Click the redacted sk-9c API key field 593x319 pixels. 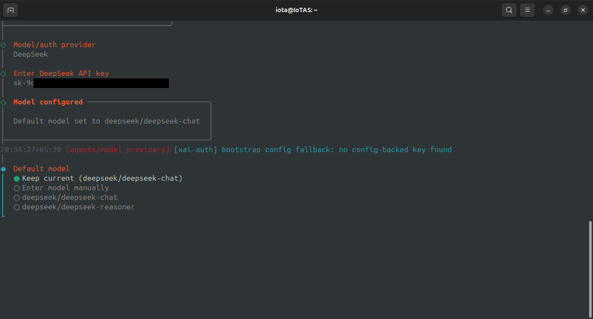click(x=91, y=83)
